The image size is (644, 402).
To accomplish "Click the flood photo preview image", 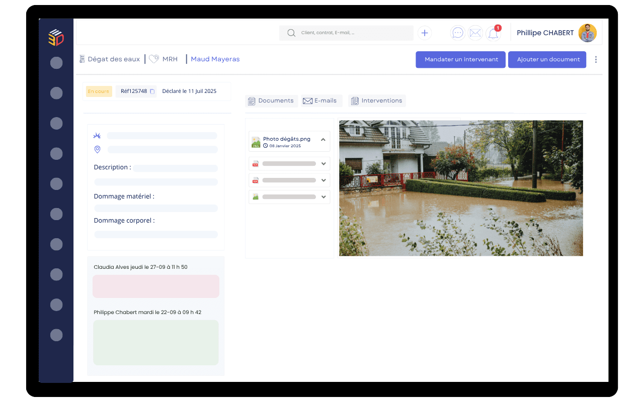I will (461, 188).
